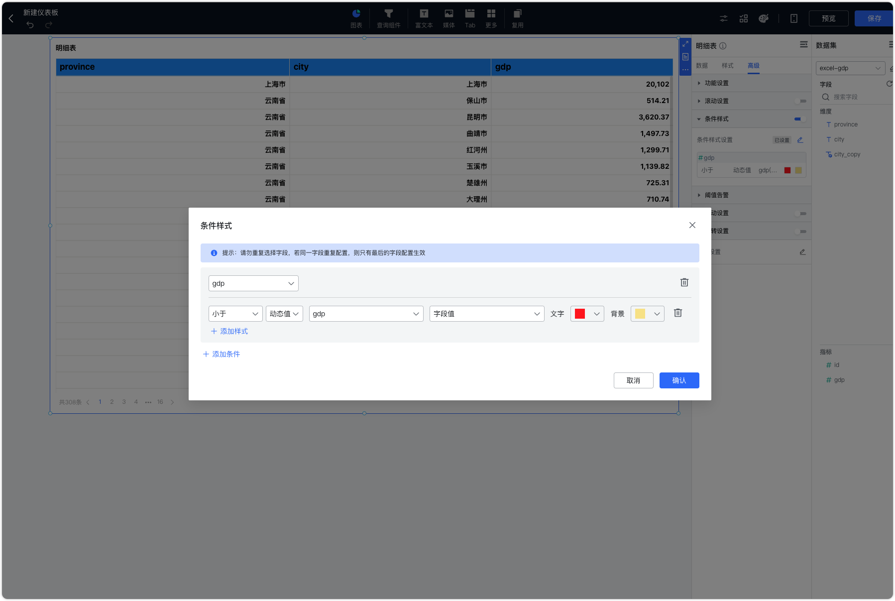The height and width of the screenshot is (601, 895).
Task: Click the red swatch in the gdp condition summary
Action: point(787,170)
